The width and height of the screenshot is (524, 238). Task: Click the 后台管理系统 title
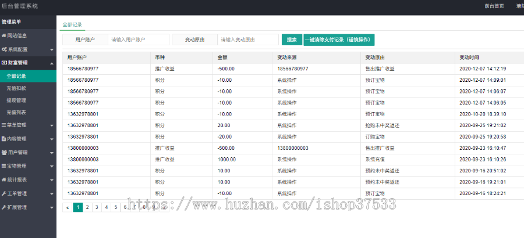20,6
